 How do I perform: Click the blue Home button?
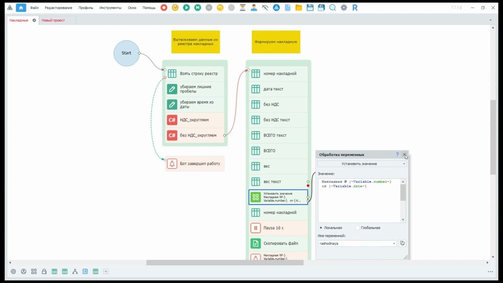21,7
